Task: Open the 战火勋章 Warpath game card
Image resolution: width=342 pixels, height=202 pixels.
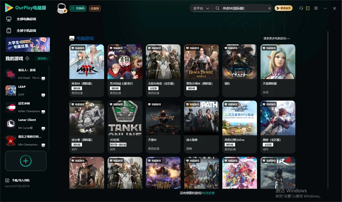Action: (x=201, y=127)
